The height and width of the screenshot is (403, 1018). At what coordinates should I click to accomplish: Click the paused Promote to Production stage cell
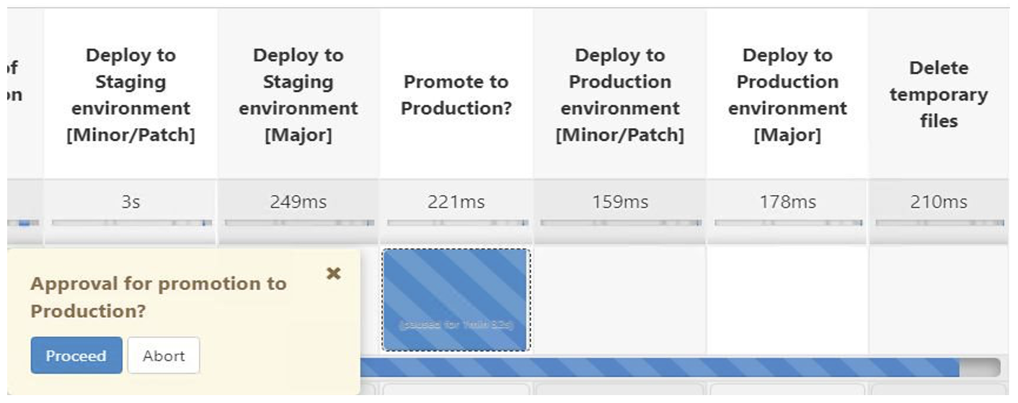456,299
